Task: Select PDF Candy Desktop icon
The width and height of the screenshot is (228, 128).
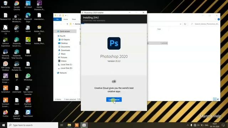Action: click(x=6, y=66)
